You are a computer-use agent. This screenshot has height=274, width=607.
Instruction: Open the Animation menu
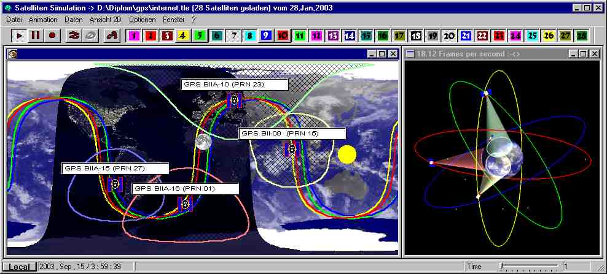[x=43, y=20]
